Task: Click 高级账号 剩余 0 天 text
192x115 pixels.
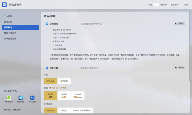Action: click(x=89, y=68)
